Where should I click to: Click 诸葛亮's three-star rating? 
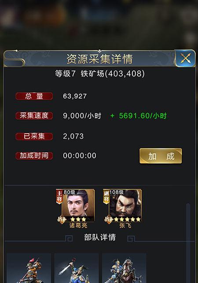pyautogui.click(x=78, y=219)
